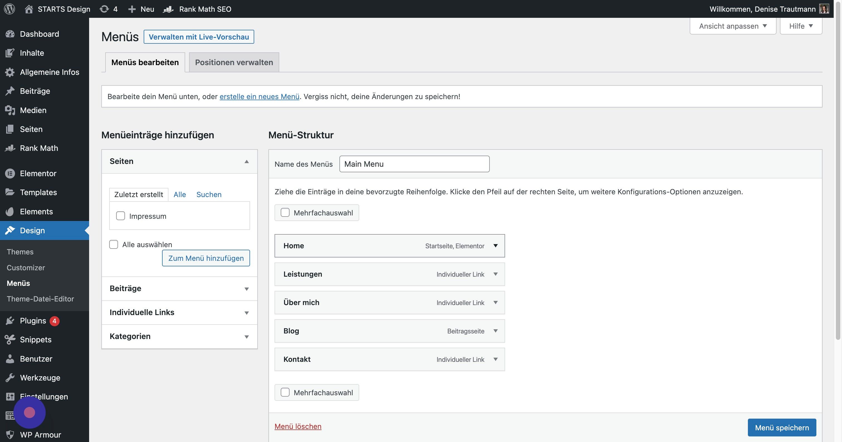
Task: Click Verwalten mit Live-Vorschau button
Action: 199,36
